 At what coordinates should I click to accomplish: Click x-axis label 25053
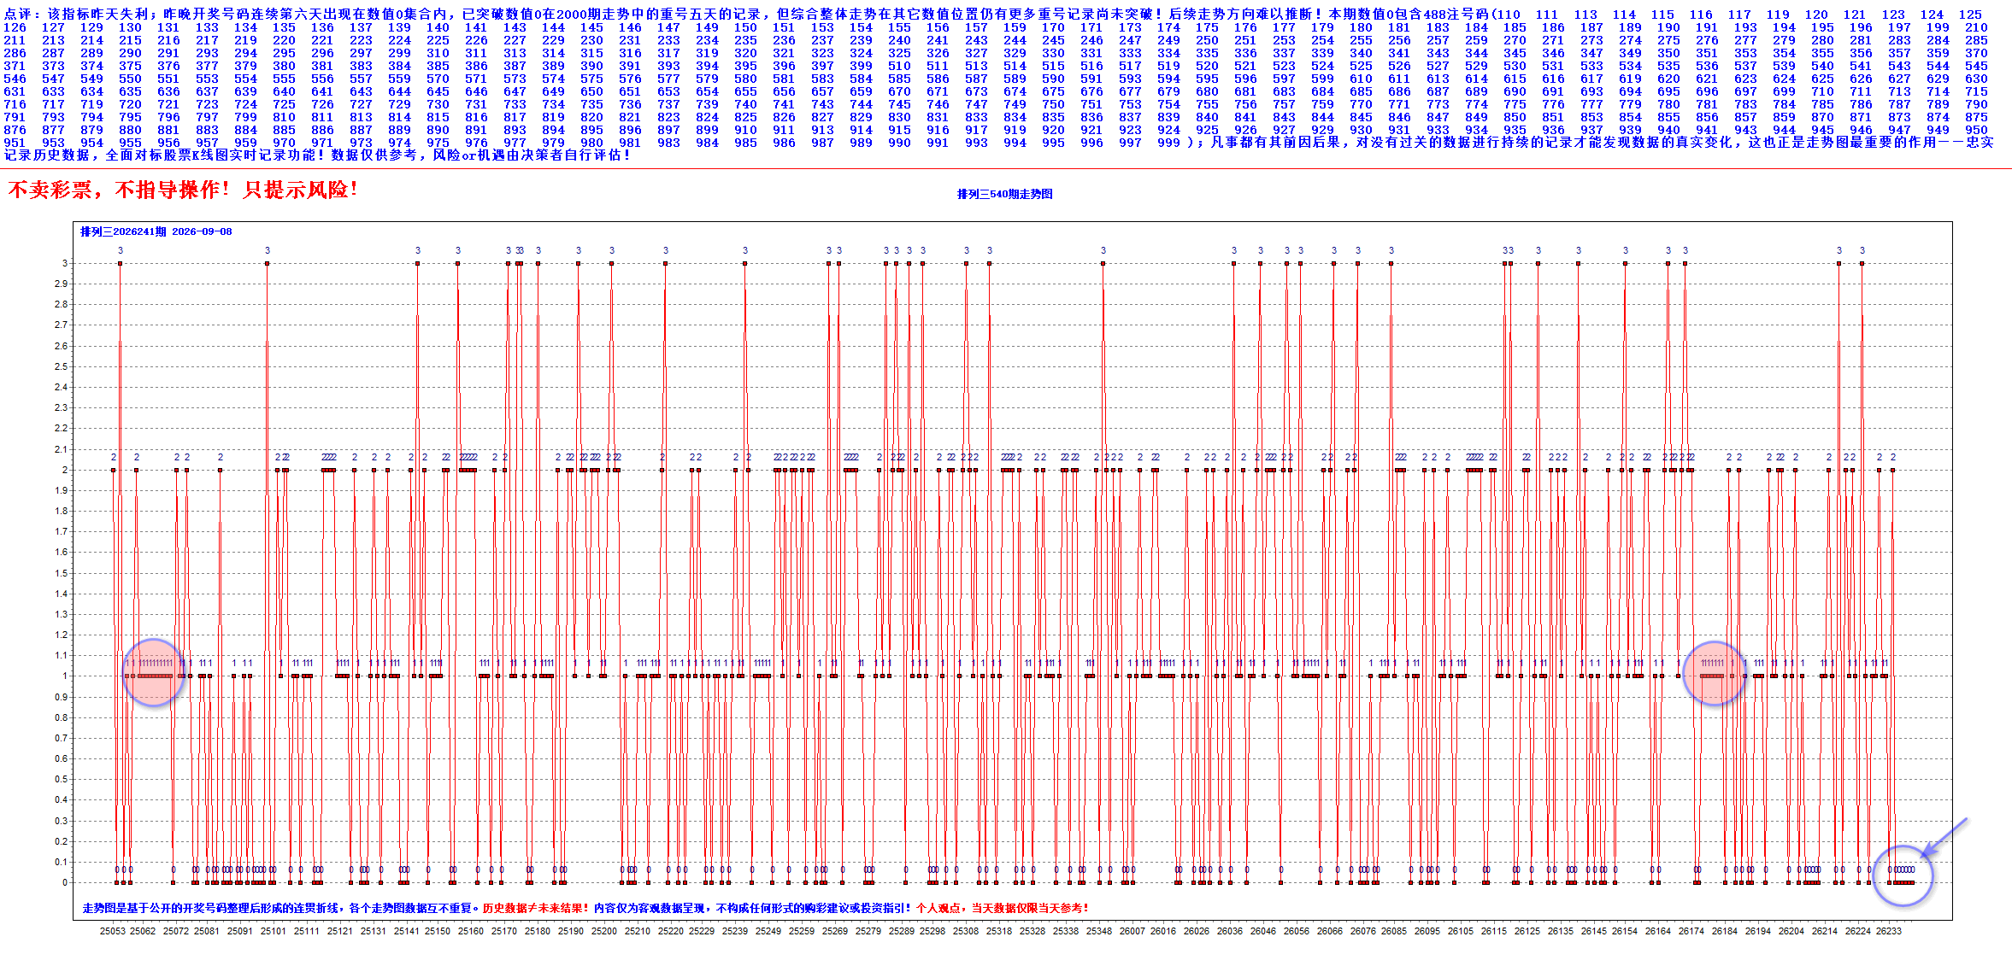pos(112,931)
